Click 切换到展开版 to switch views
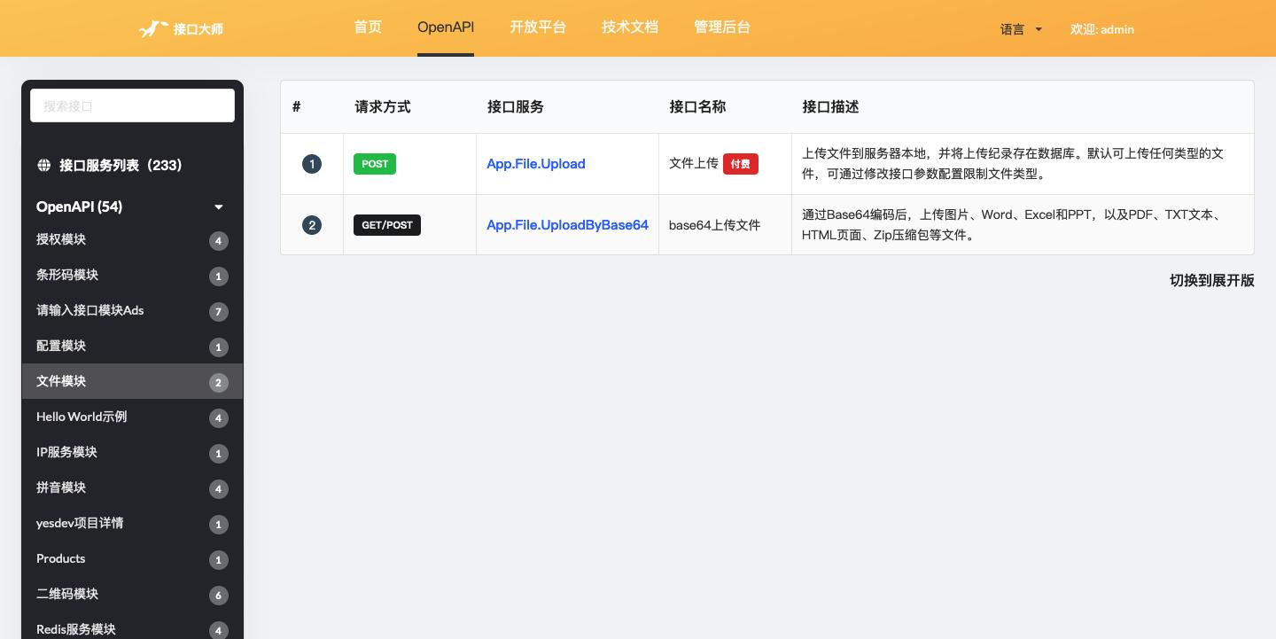Viewport: 1276px width, 639px height. click(1211, 280)
